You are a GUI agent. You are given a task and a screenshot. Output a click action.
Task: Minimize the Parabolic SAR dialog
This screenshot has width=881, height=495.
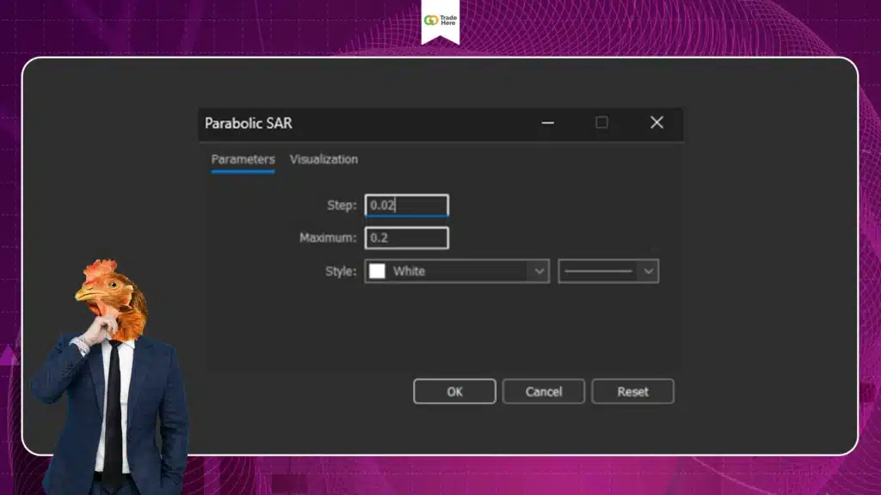pyautogui.click(x=547, y=123)
